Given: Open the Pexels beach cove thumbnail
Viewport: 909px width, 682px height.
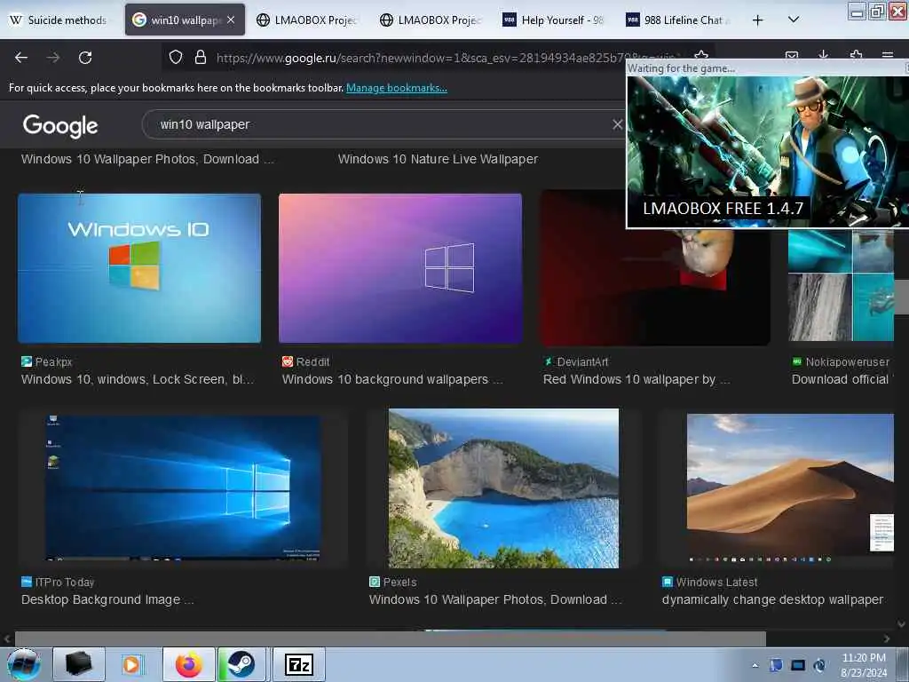Looking at the screenshot, I should (x=503, y=488).
